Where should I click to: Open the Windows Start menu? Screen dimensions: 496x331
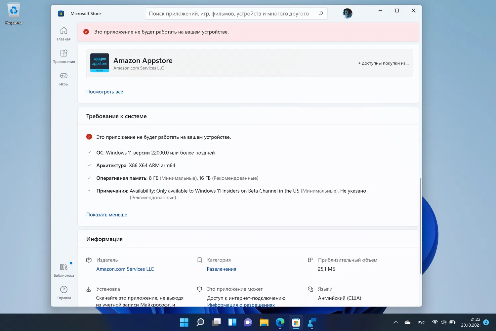point(184,322)
